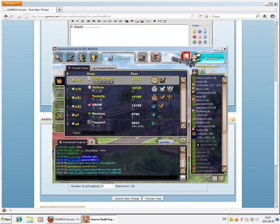This screenshot has height=224, width=280.
Task: Toggle the player list view button
Action: pos(214,179)
